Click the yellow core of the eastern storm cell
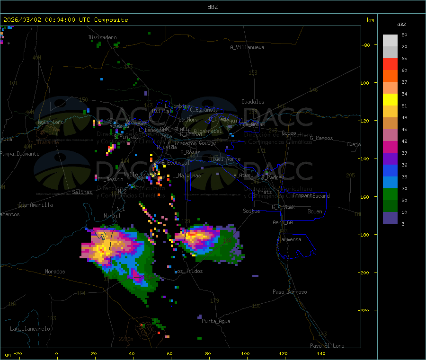Viewport: 426px width, 360px height. 196,236
